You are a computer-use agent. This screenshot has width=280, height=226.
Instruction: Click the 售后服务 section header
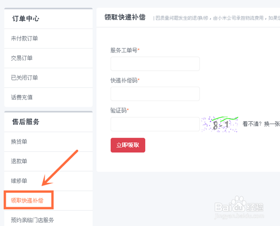[26, 122]
